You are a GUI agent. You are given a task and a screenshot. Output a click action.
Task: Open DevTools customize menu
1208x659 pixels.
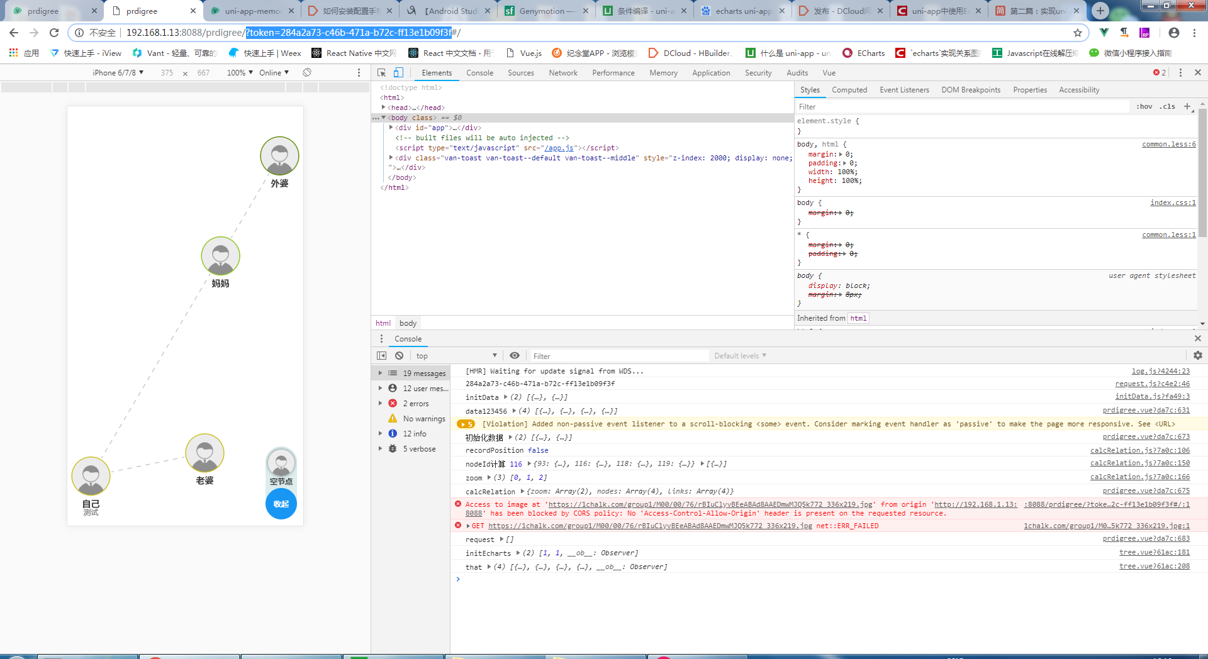[x=1180, y=73]
